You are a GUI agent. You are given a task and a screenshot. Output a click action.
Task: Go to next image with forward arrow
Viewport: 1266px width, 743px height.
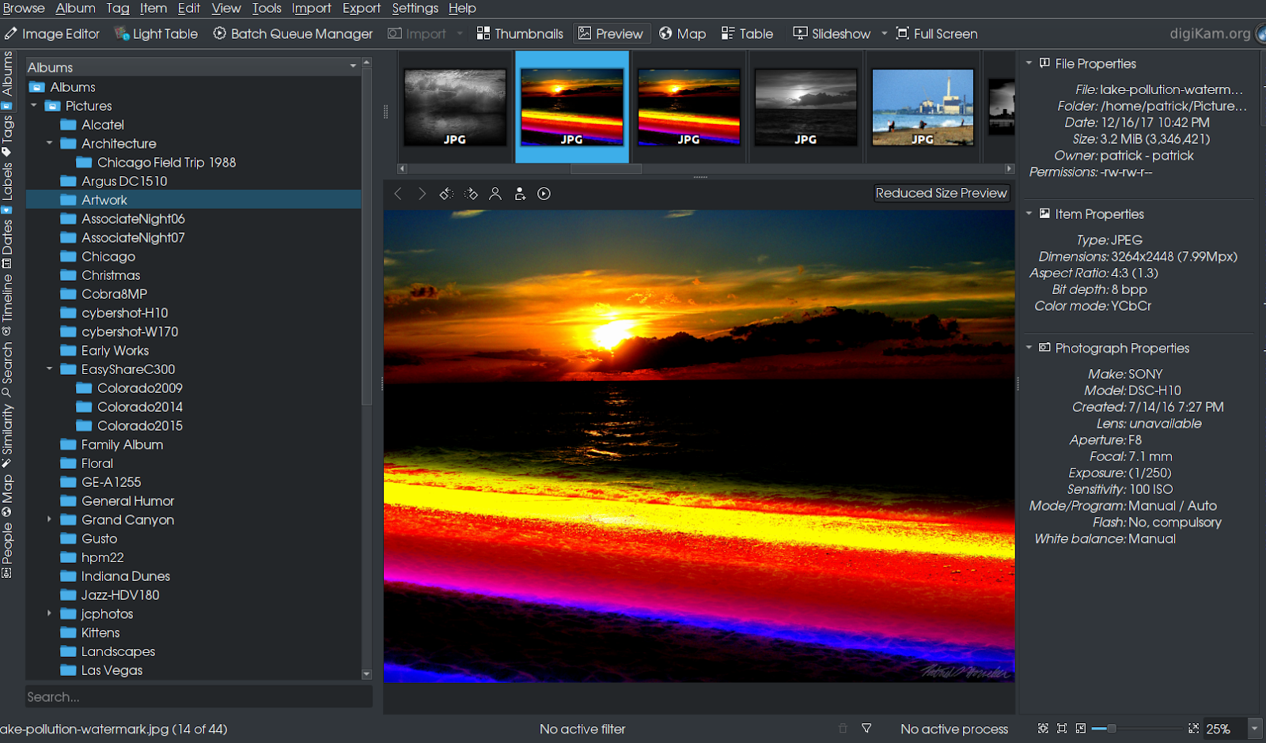[422, 194]
